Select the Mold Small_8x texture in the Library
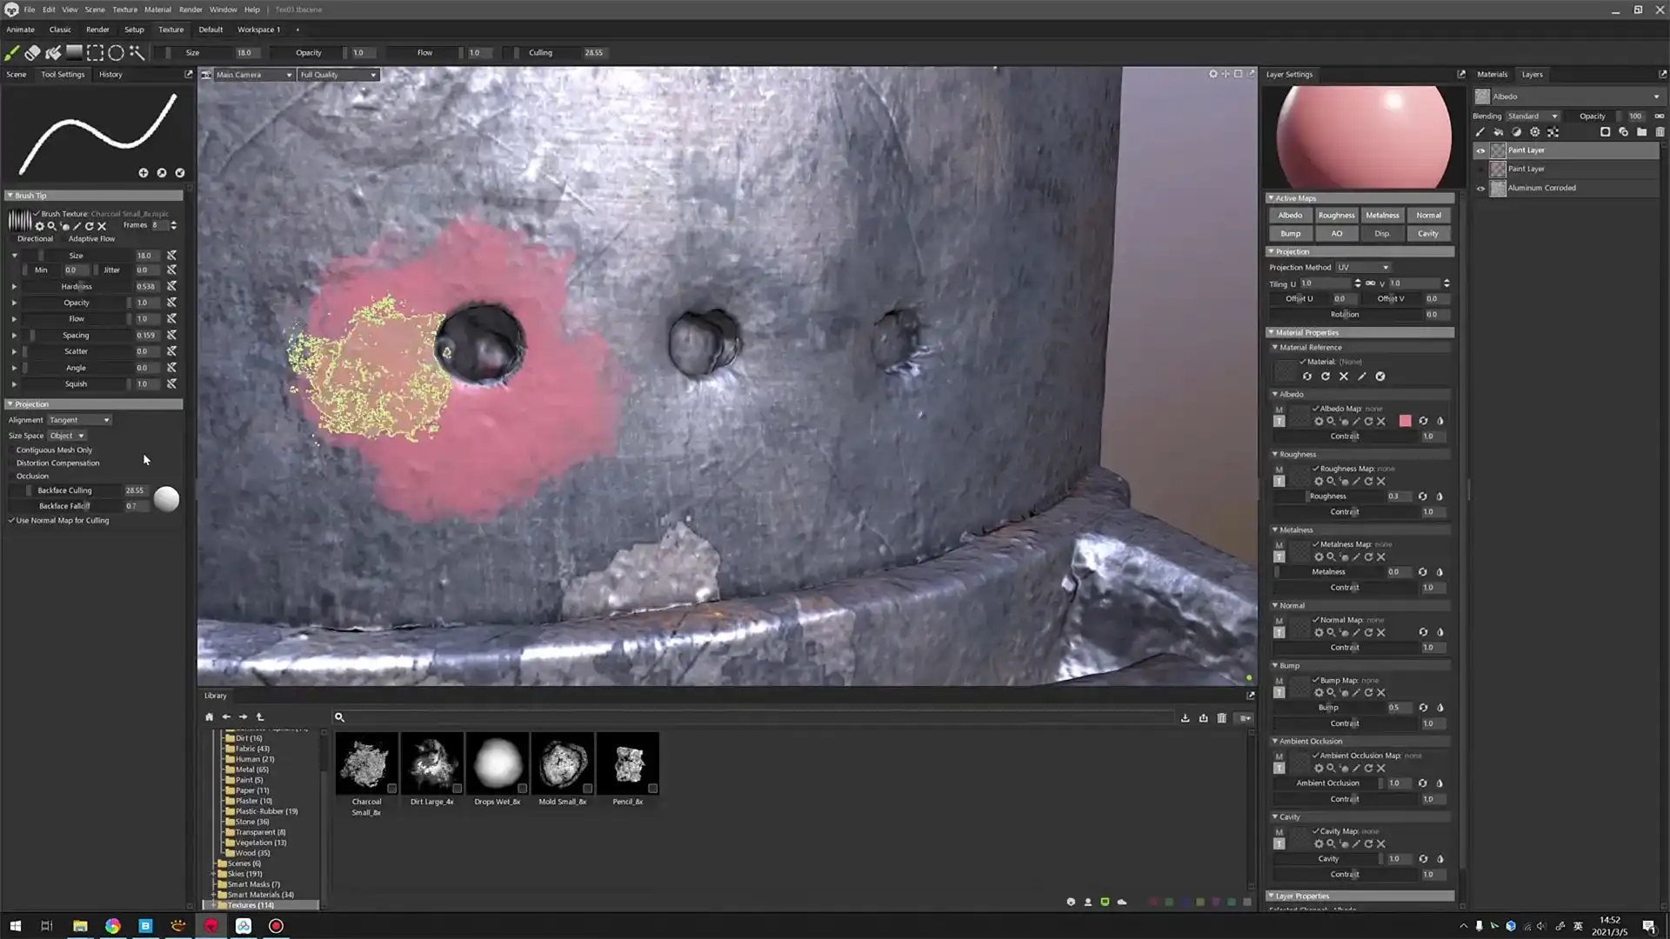Screen dimensions: 1670x939 coord(563,763)
